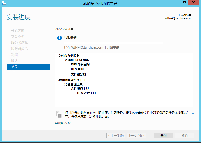This screenshot has width=201, height=143.
Task: Click the 功能安装 status text
Action: [x=70, y=37]
